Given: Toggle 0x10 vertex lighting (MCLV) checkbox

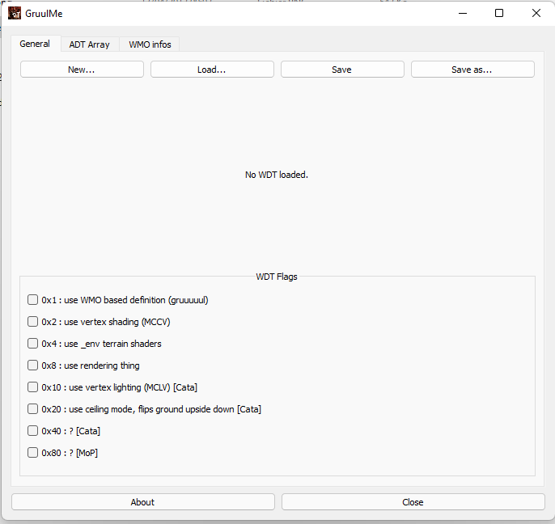Looking at the screenshot, I should tap(33, 387).
